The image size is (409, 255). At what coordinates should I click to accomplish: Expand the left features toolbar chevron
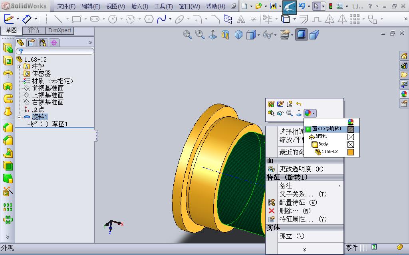pos(8,237)
